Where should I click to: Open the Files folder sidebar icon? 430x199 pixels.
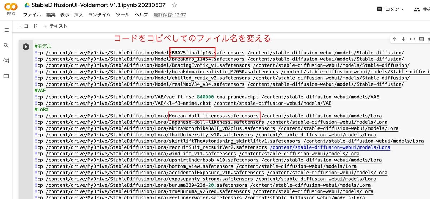6,76
